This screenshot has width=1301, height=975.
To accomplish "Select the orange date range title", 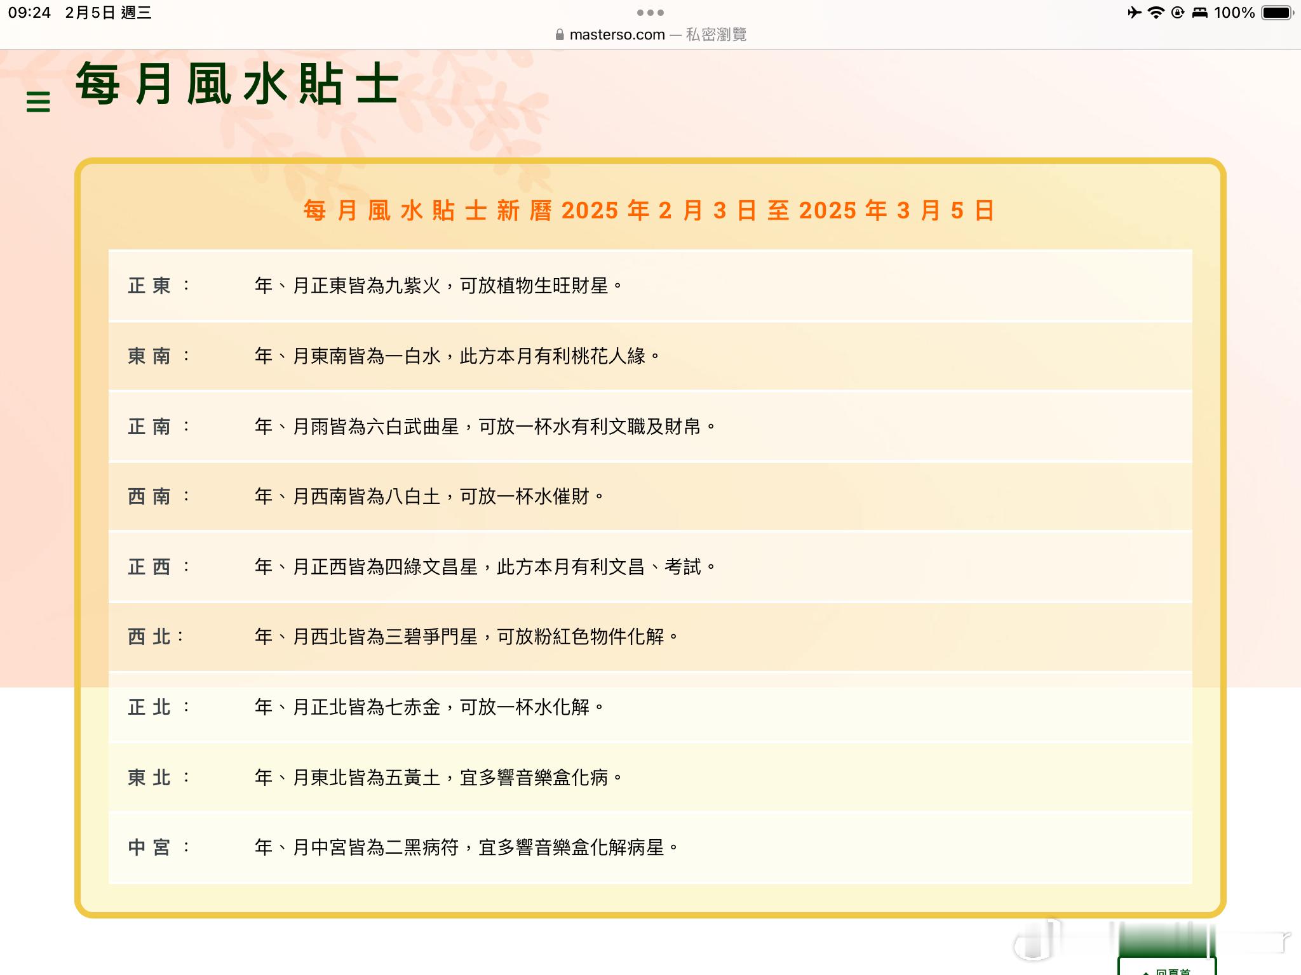I will coord(649,210).
